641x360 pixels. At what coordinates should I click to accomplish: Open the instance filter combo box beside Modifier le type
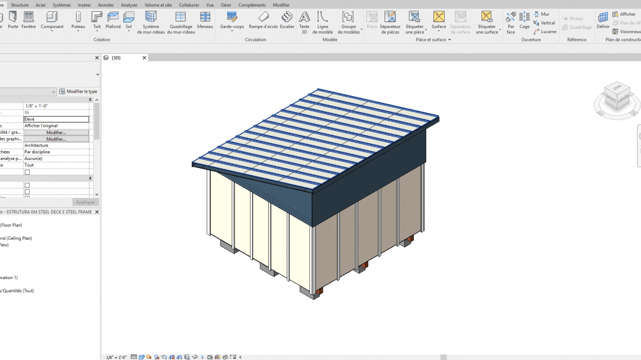coord(28,92)
